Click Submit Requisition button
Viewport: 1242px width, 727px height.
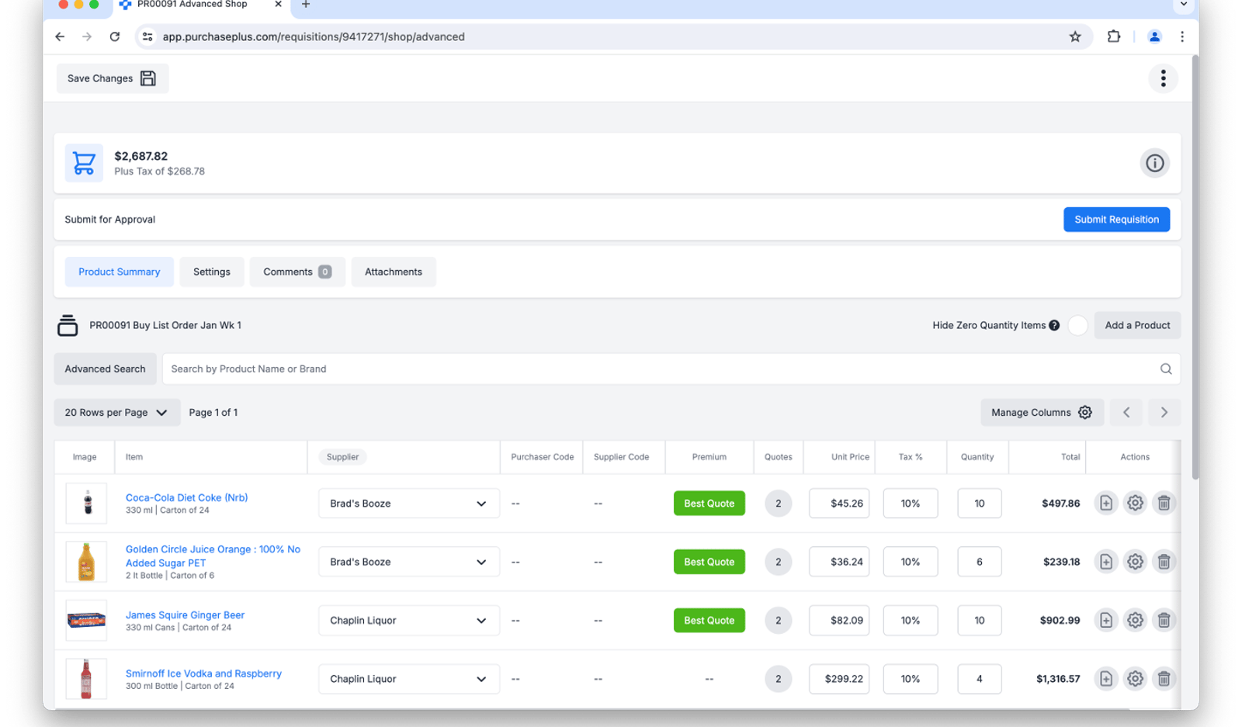(x=1116, y=220)
